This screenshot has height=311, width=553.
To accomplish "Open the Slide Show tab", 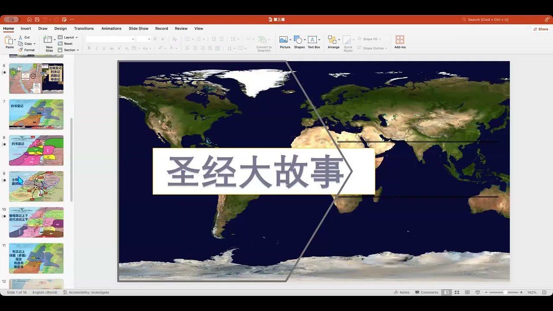I will 139,29.
